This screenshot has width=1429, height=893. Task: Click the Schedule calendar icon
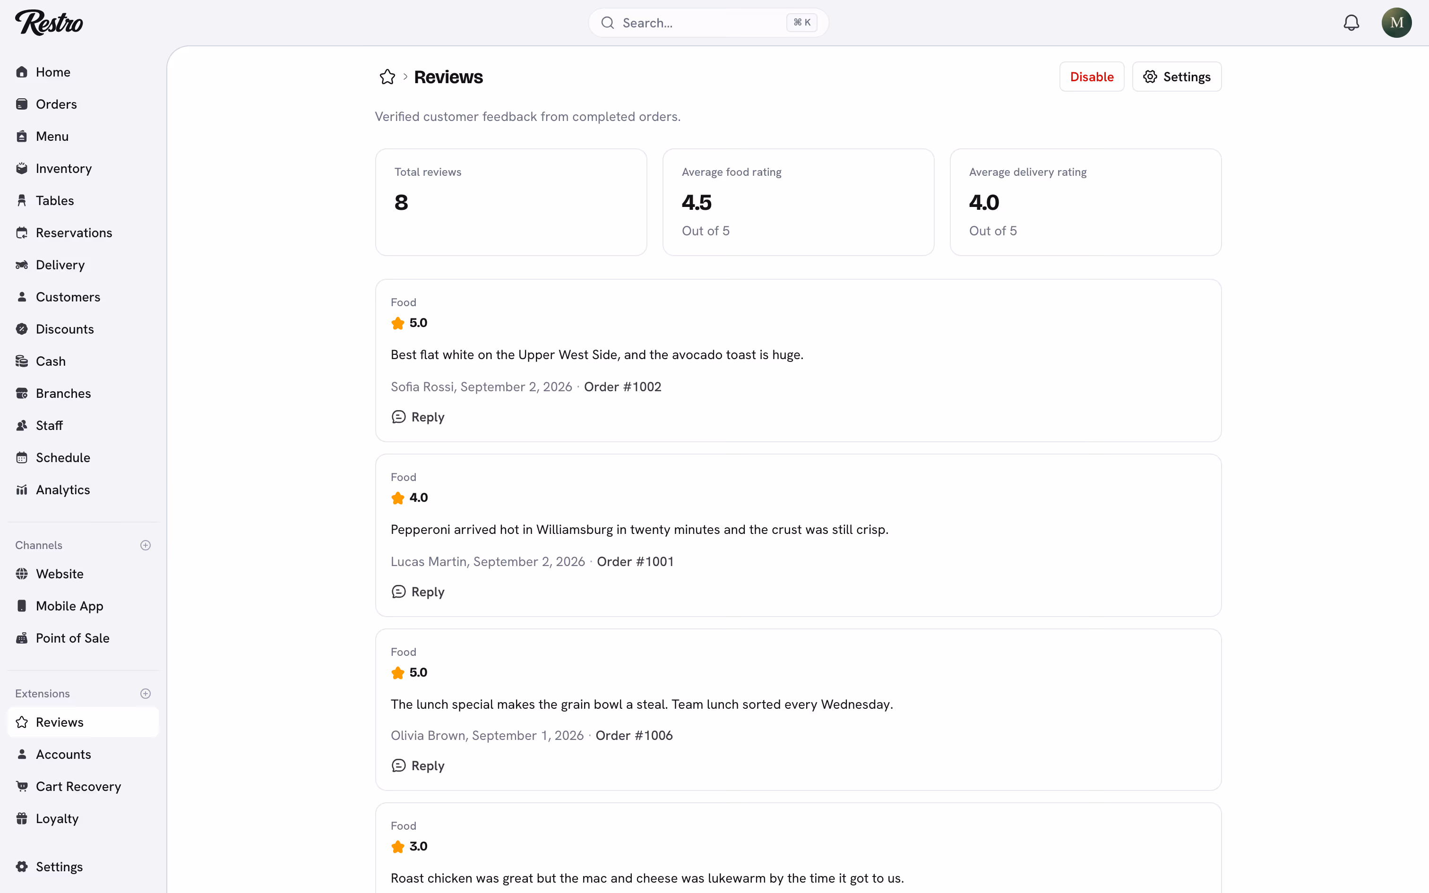pos(22,458)
